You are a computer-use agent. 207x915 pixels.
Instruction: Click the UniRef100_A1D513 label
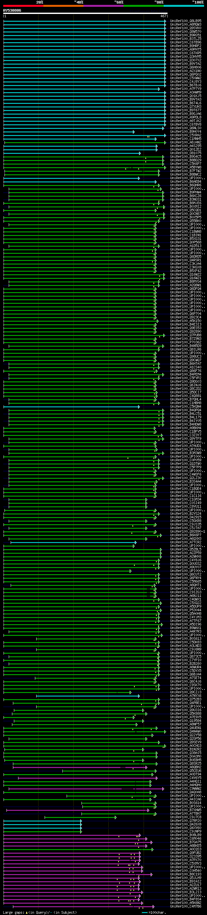click(186, 246)
